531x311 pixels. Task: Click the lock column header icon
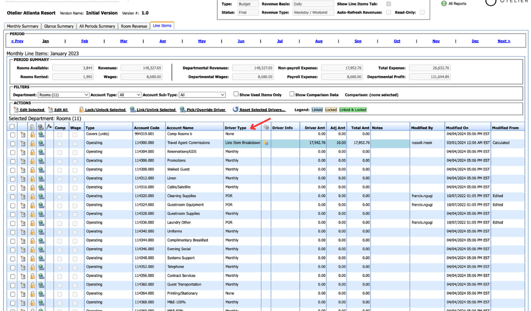(32, 127)
